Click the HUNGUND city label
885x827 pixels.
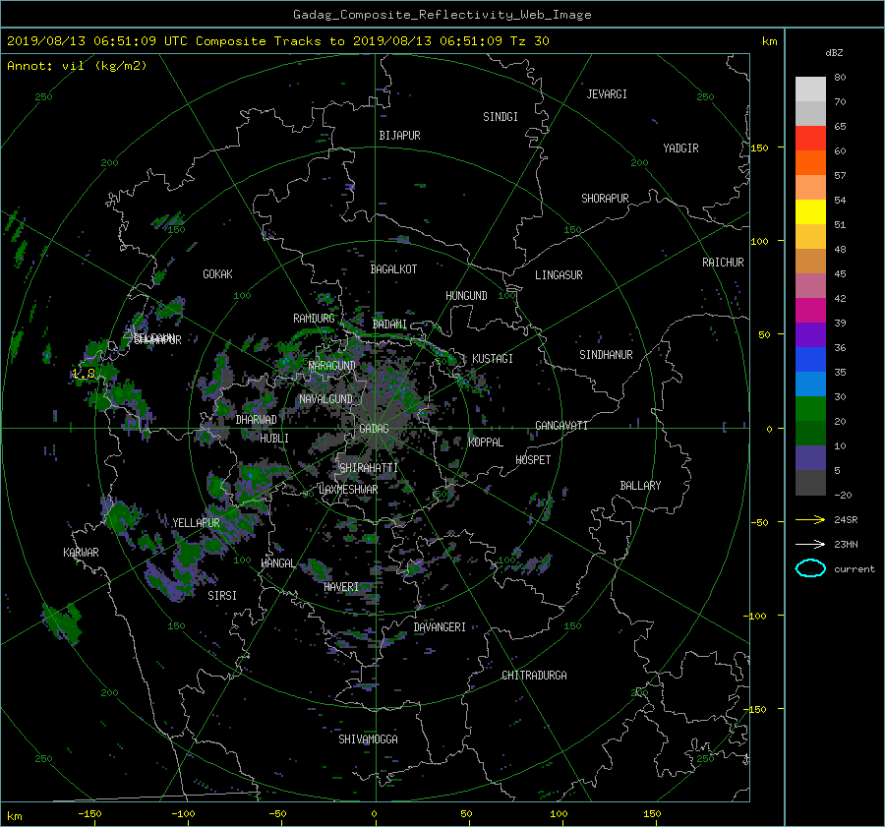tap(466, 296)
